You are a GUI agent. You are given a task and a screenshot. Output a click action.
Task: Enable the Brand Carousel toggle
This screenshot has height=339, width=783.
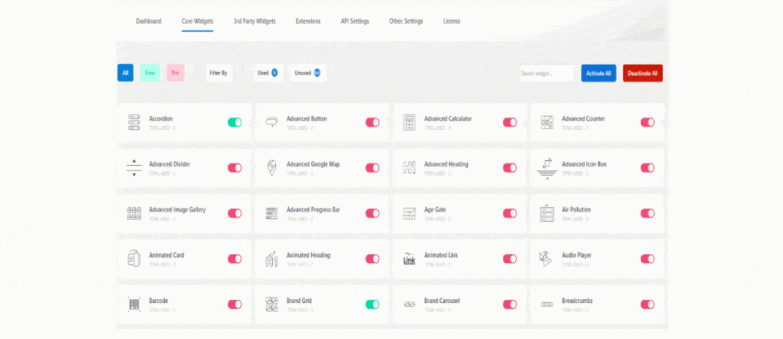coord(510,304)
